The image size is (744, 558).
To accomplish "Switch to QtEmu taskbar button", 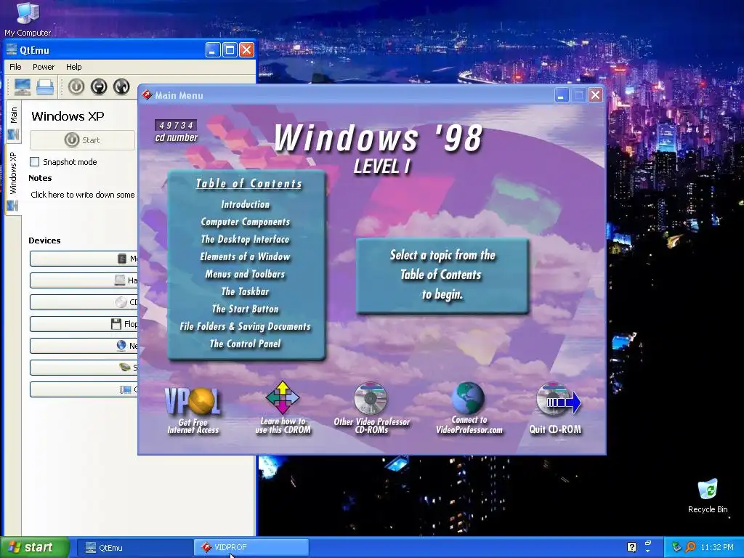I will [x=135, y=548].
